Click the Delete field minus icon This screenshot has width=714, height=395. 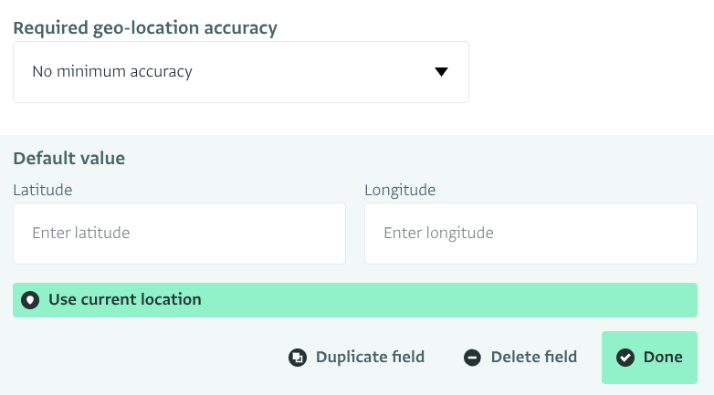click(x=472, y=358)
